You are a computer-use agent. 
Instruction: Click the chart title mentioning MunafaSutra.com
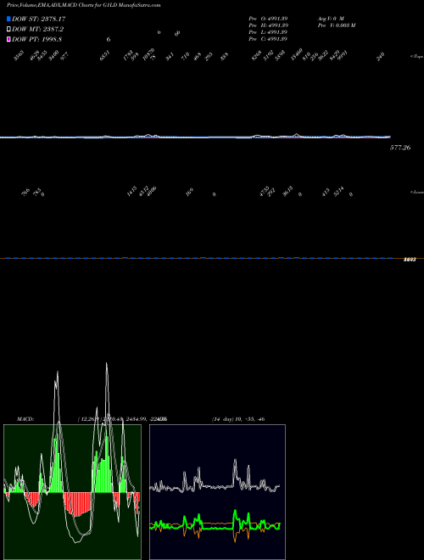pos(83,5)
